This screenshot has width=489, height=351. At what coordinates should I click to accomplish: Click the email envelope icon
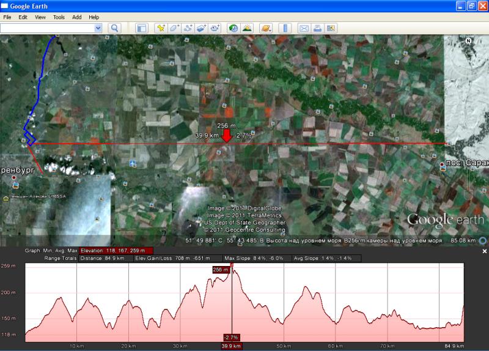(304, 28)
